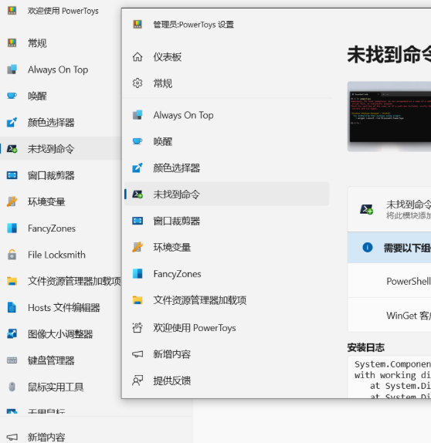
Task: Click 颜色选择器 icon in back window
Action: click(12, 123)
